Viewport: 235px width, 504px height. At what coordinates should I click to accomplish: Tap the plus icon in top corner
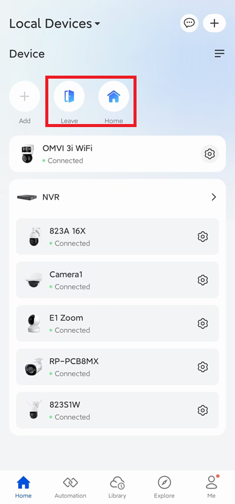coord(214,23)
